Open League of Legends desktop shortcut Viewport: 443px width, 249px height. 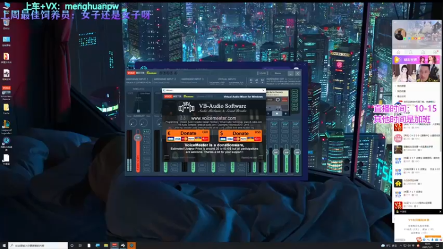[6, 127]
